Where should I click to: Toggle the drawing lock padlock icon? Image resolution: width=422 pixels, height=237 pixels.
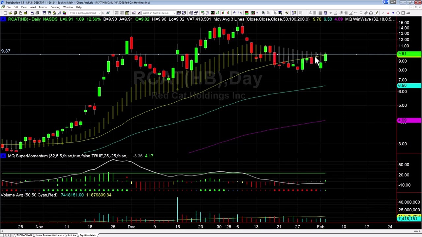point(54,13)
